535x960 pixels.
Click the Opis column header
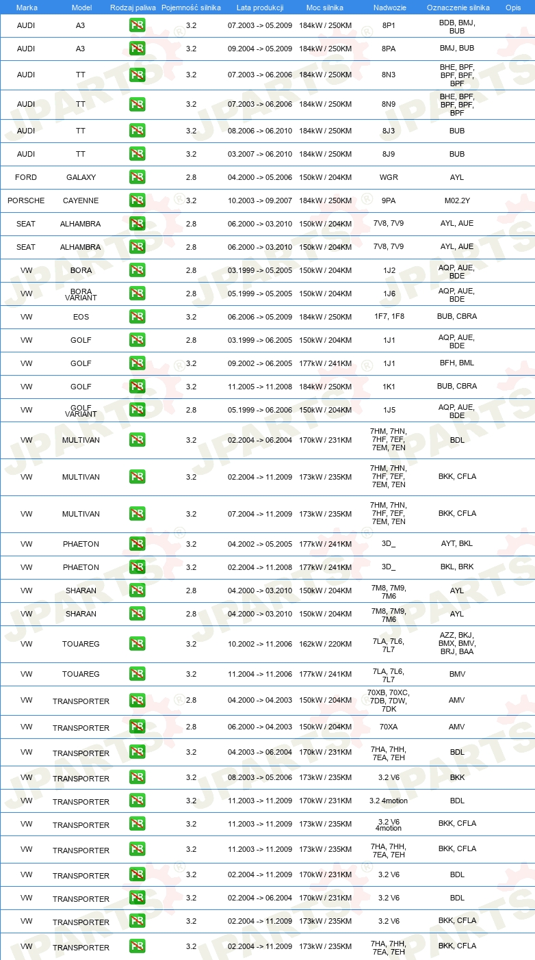[x=512, y=8]
